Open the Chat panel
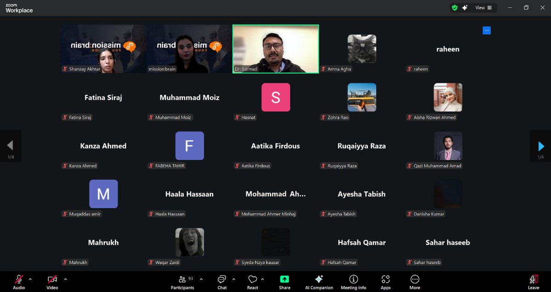This screenshot has height=292, width=551. pos(222,282)
